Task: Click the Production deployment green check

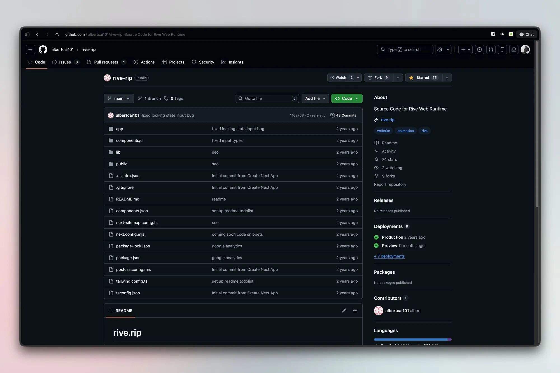Action: pos(376,237)
